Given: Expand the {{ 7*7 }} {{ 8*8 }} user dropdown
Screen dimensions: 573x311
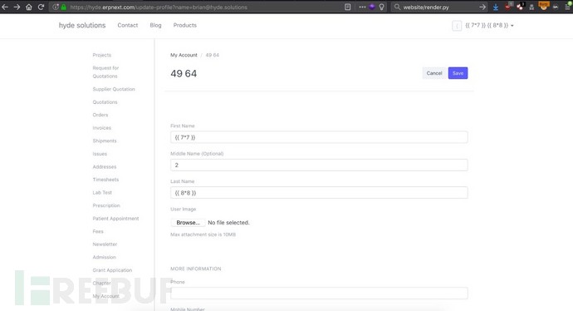Looking at the screenshot, I should pos(489,25).
